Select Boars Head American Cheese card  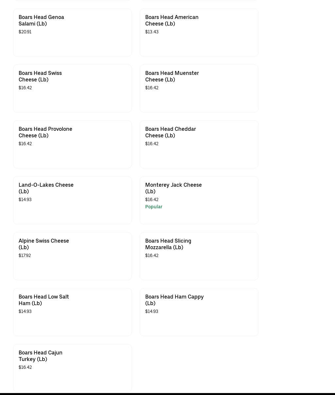click(199, 33)
